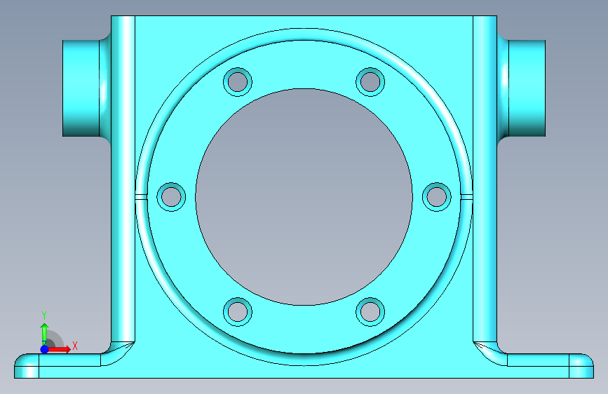Image resolution: width=608 pixels, height=394 pixels.
Task: Select the right cylindrical boss on housing
Action: 527,88
